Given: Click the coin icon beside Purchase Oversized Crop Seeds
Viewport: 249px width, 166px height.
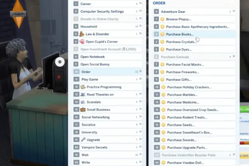Looking at the screenshot, I should pyautogui.click(x=163, y=110).
